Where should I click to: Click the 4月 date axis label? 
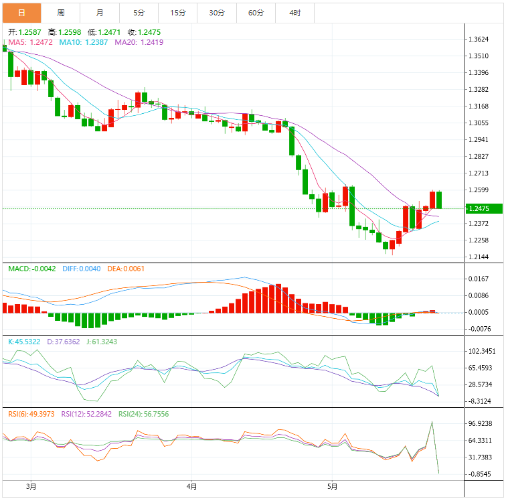192,486
